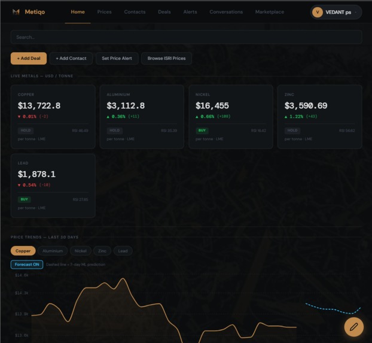Image resolution: width=372 pixels, height=343 pixels.
Task: Open the Alerts tab
Action: click(190, 12)
